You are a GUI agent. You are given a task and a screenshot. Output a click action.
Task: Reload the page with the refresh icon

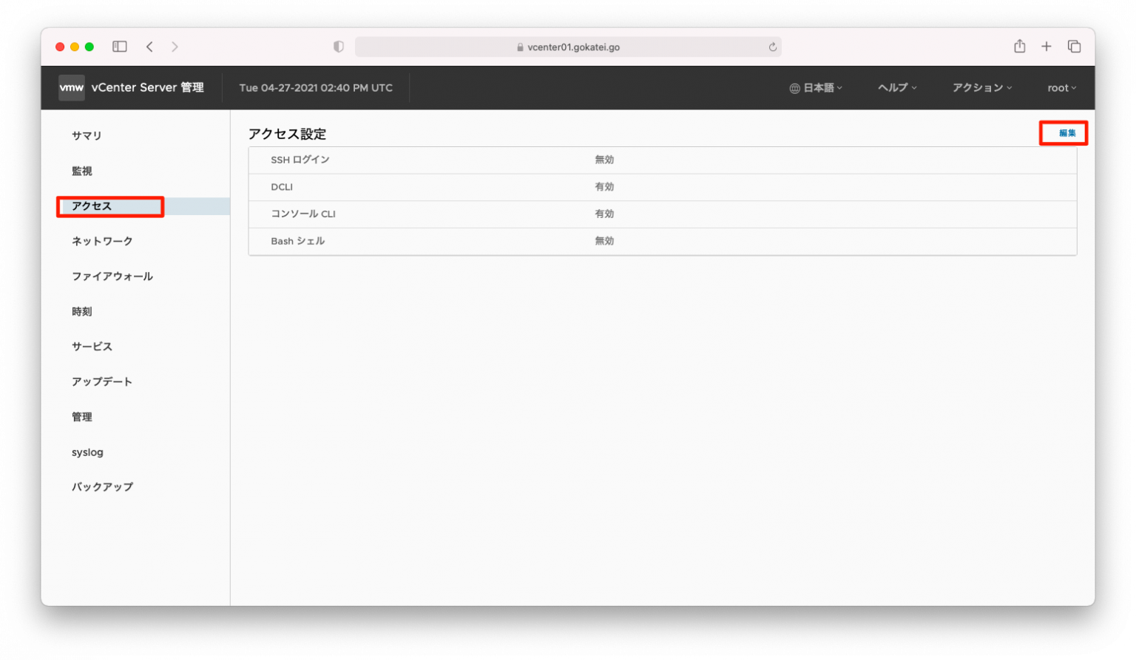point(772,47)
